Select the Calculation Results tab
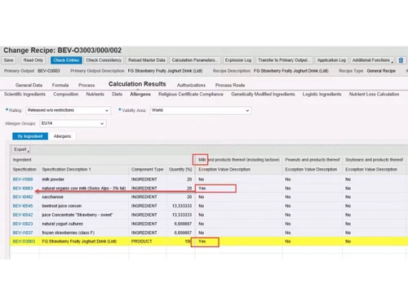408x306 pixels. pyautogui.click(x=137, y=84)
